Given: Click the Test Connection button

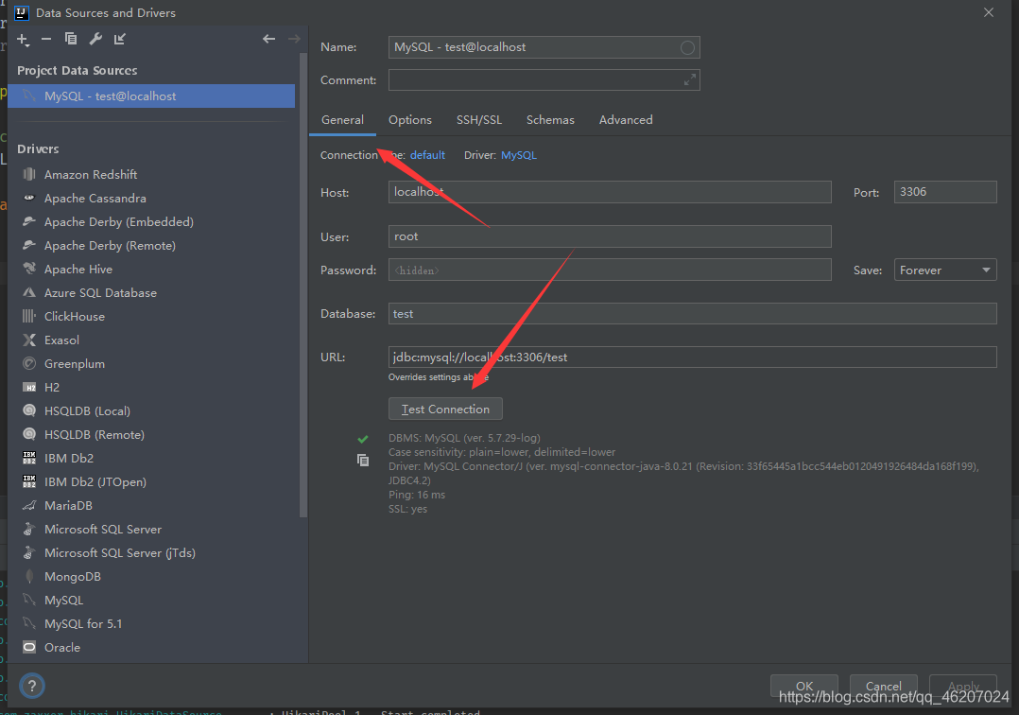Looking at the screenshot, I should 445,409.
